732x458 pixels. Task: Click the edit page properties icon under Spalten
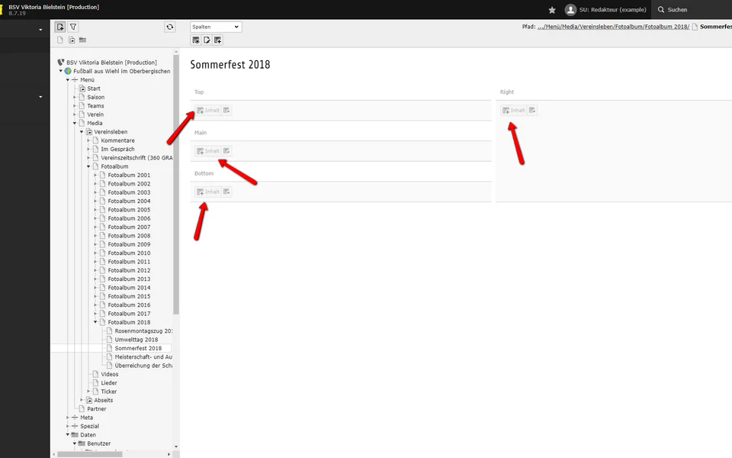pos(207,40)
